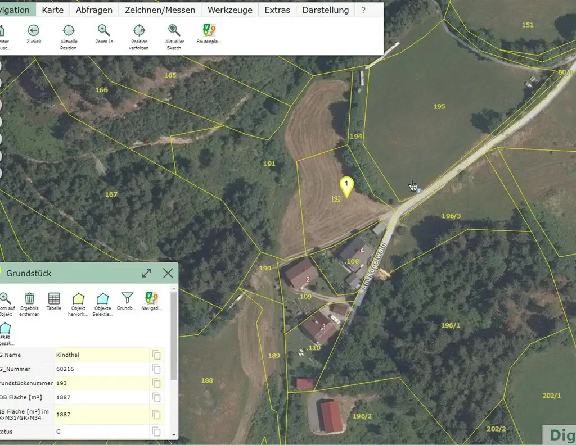This screenshot has height=445, width=576.
Task: Click the Zurück back arrow tool
Action: click(x=33, y=30)
